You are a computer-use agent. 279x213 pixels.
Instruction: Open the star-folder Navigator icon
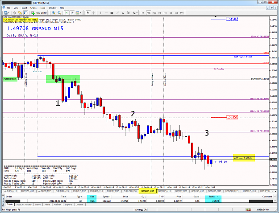[x=20, y=13]
